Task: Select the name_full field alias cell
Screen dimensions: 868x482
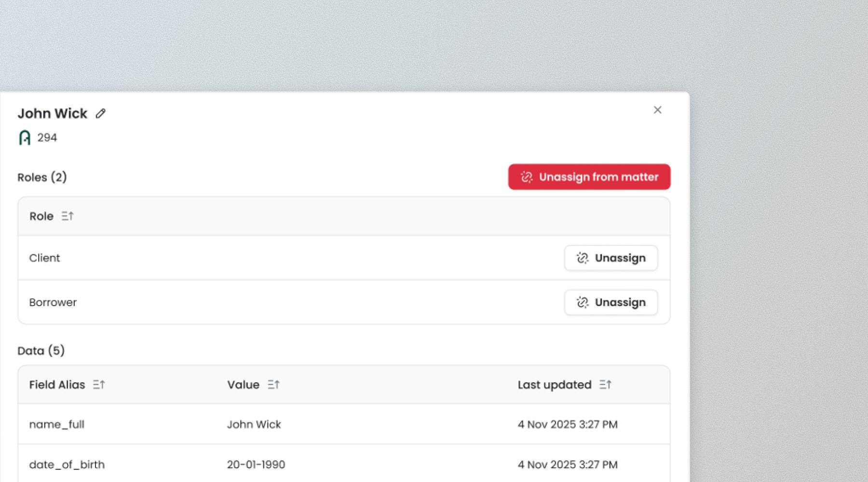Action: (57, 425)
